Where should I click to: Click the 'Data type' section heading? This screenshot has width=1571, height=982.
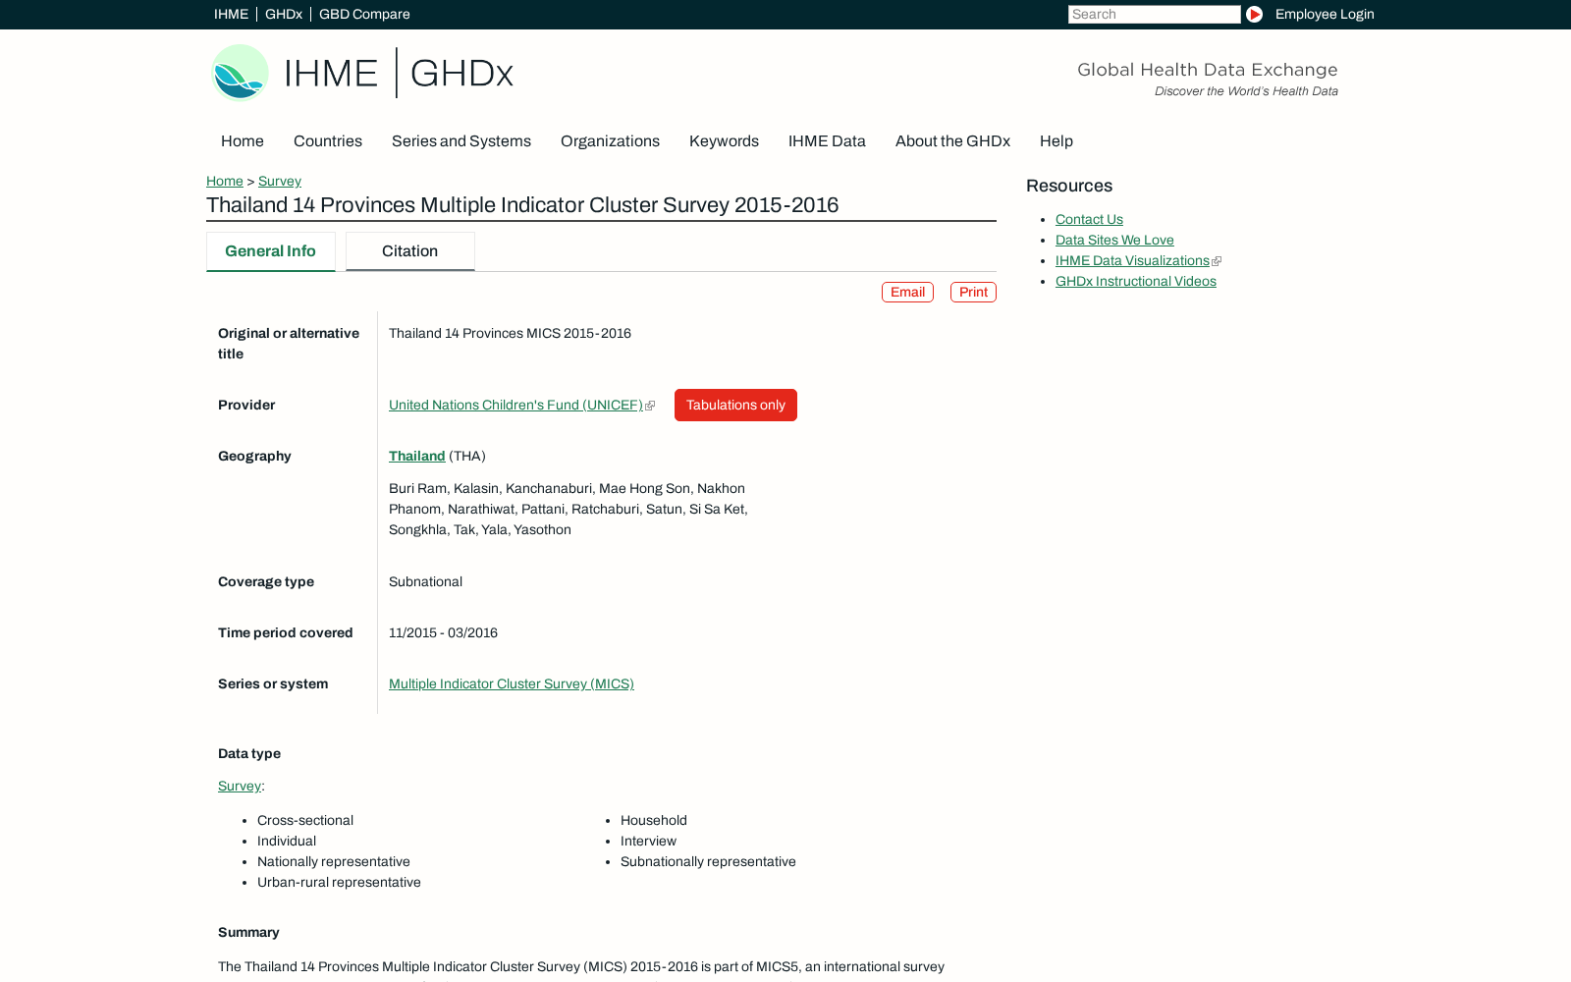tap(249, 754)
